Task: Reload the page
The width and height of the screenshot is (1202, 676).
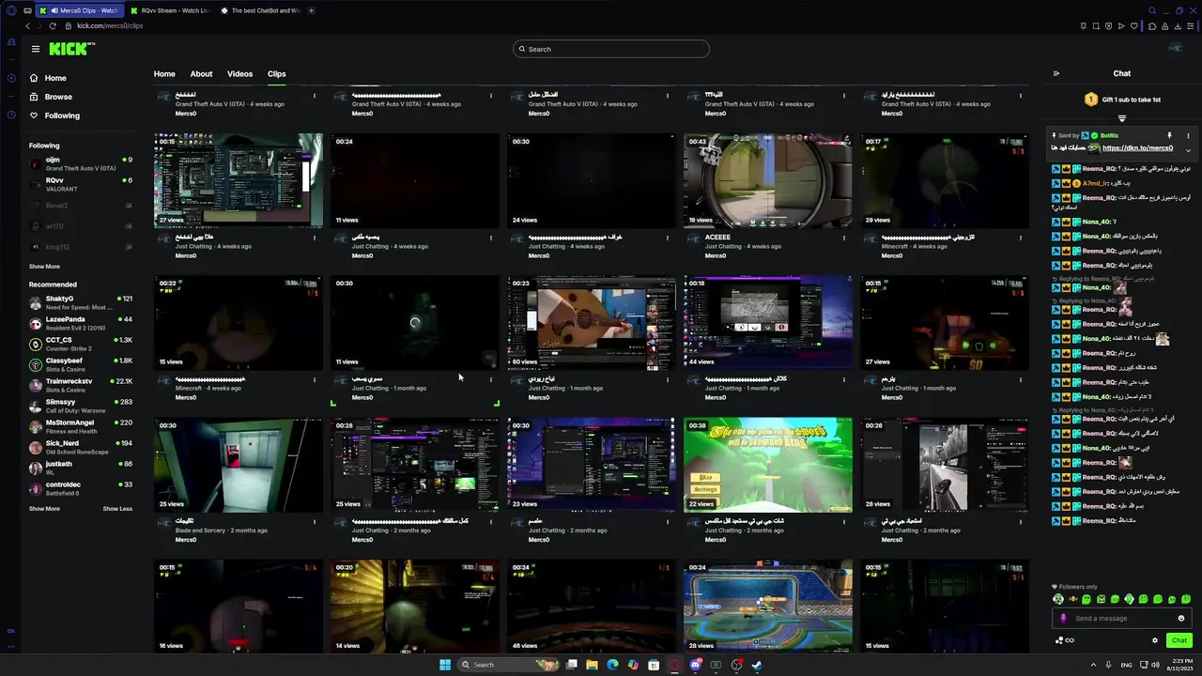Action: tap(52, 25)
